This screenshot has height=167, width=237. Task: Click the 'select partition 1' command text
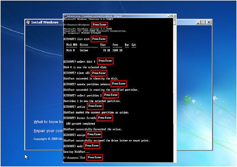click(x=89, y=96)
